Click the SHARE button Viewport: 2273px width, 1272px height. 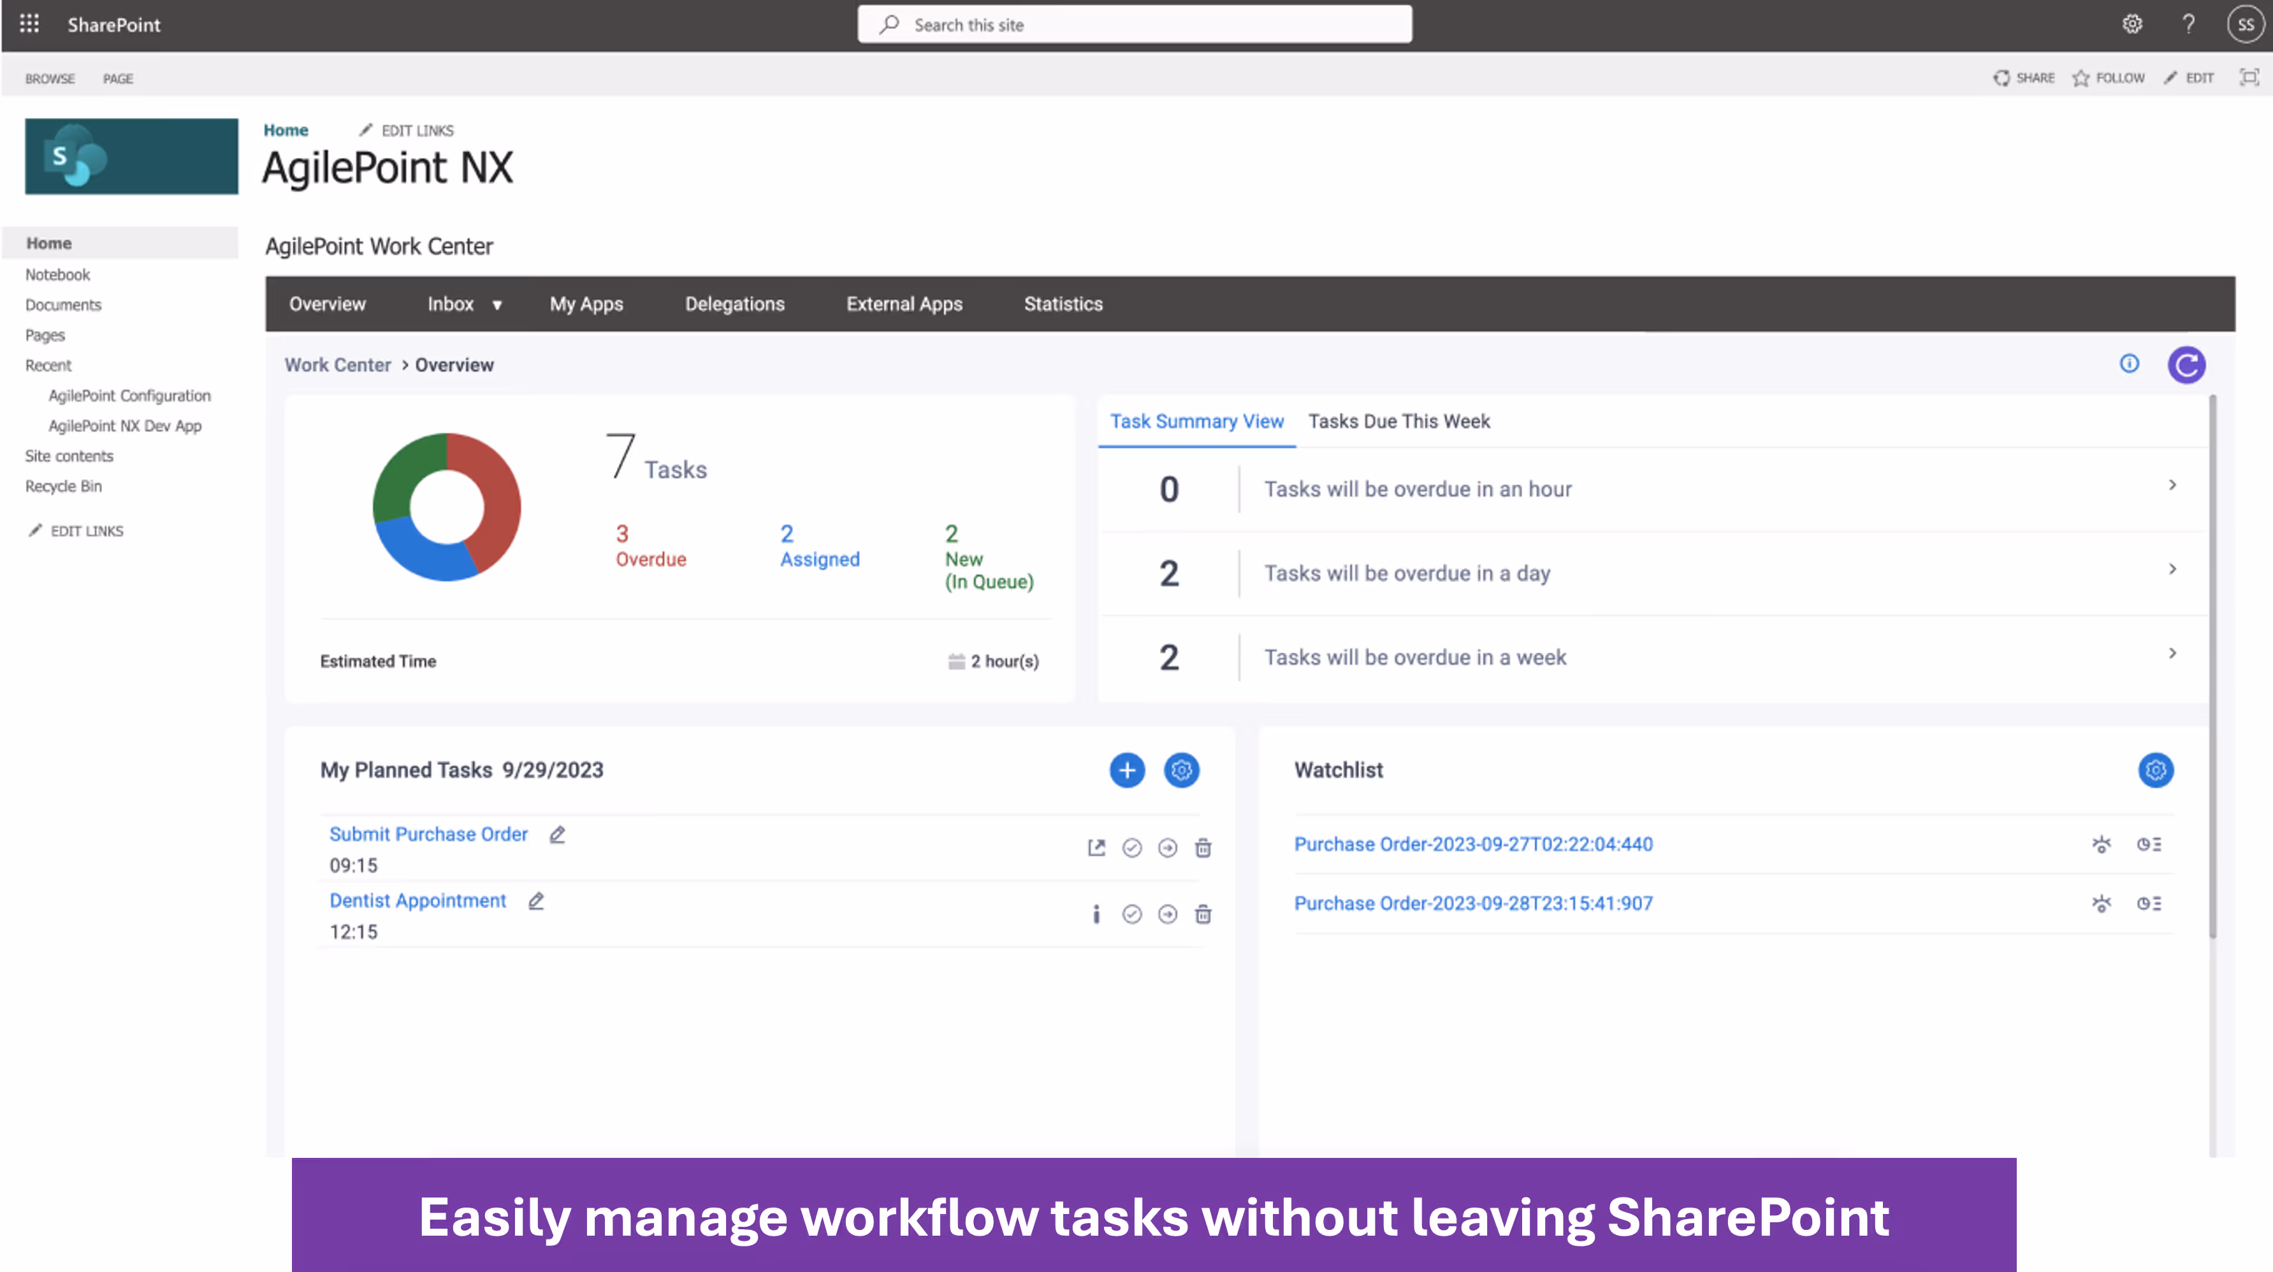(x=2023, y=78)
